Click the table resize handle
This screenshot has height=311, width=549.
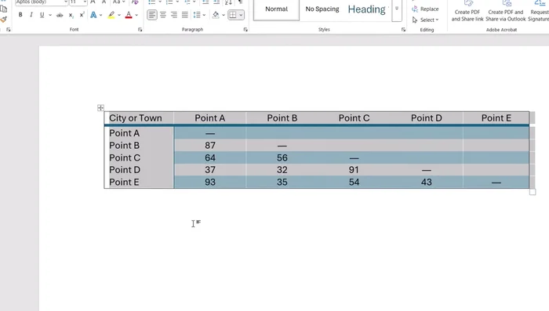[533, 192]
